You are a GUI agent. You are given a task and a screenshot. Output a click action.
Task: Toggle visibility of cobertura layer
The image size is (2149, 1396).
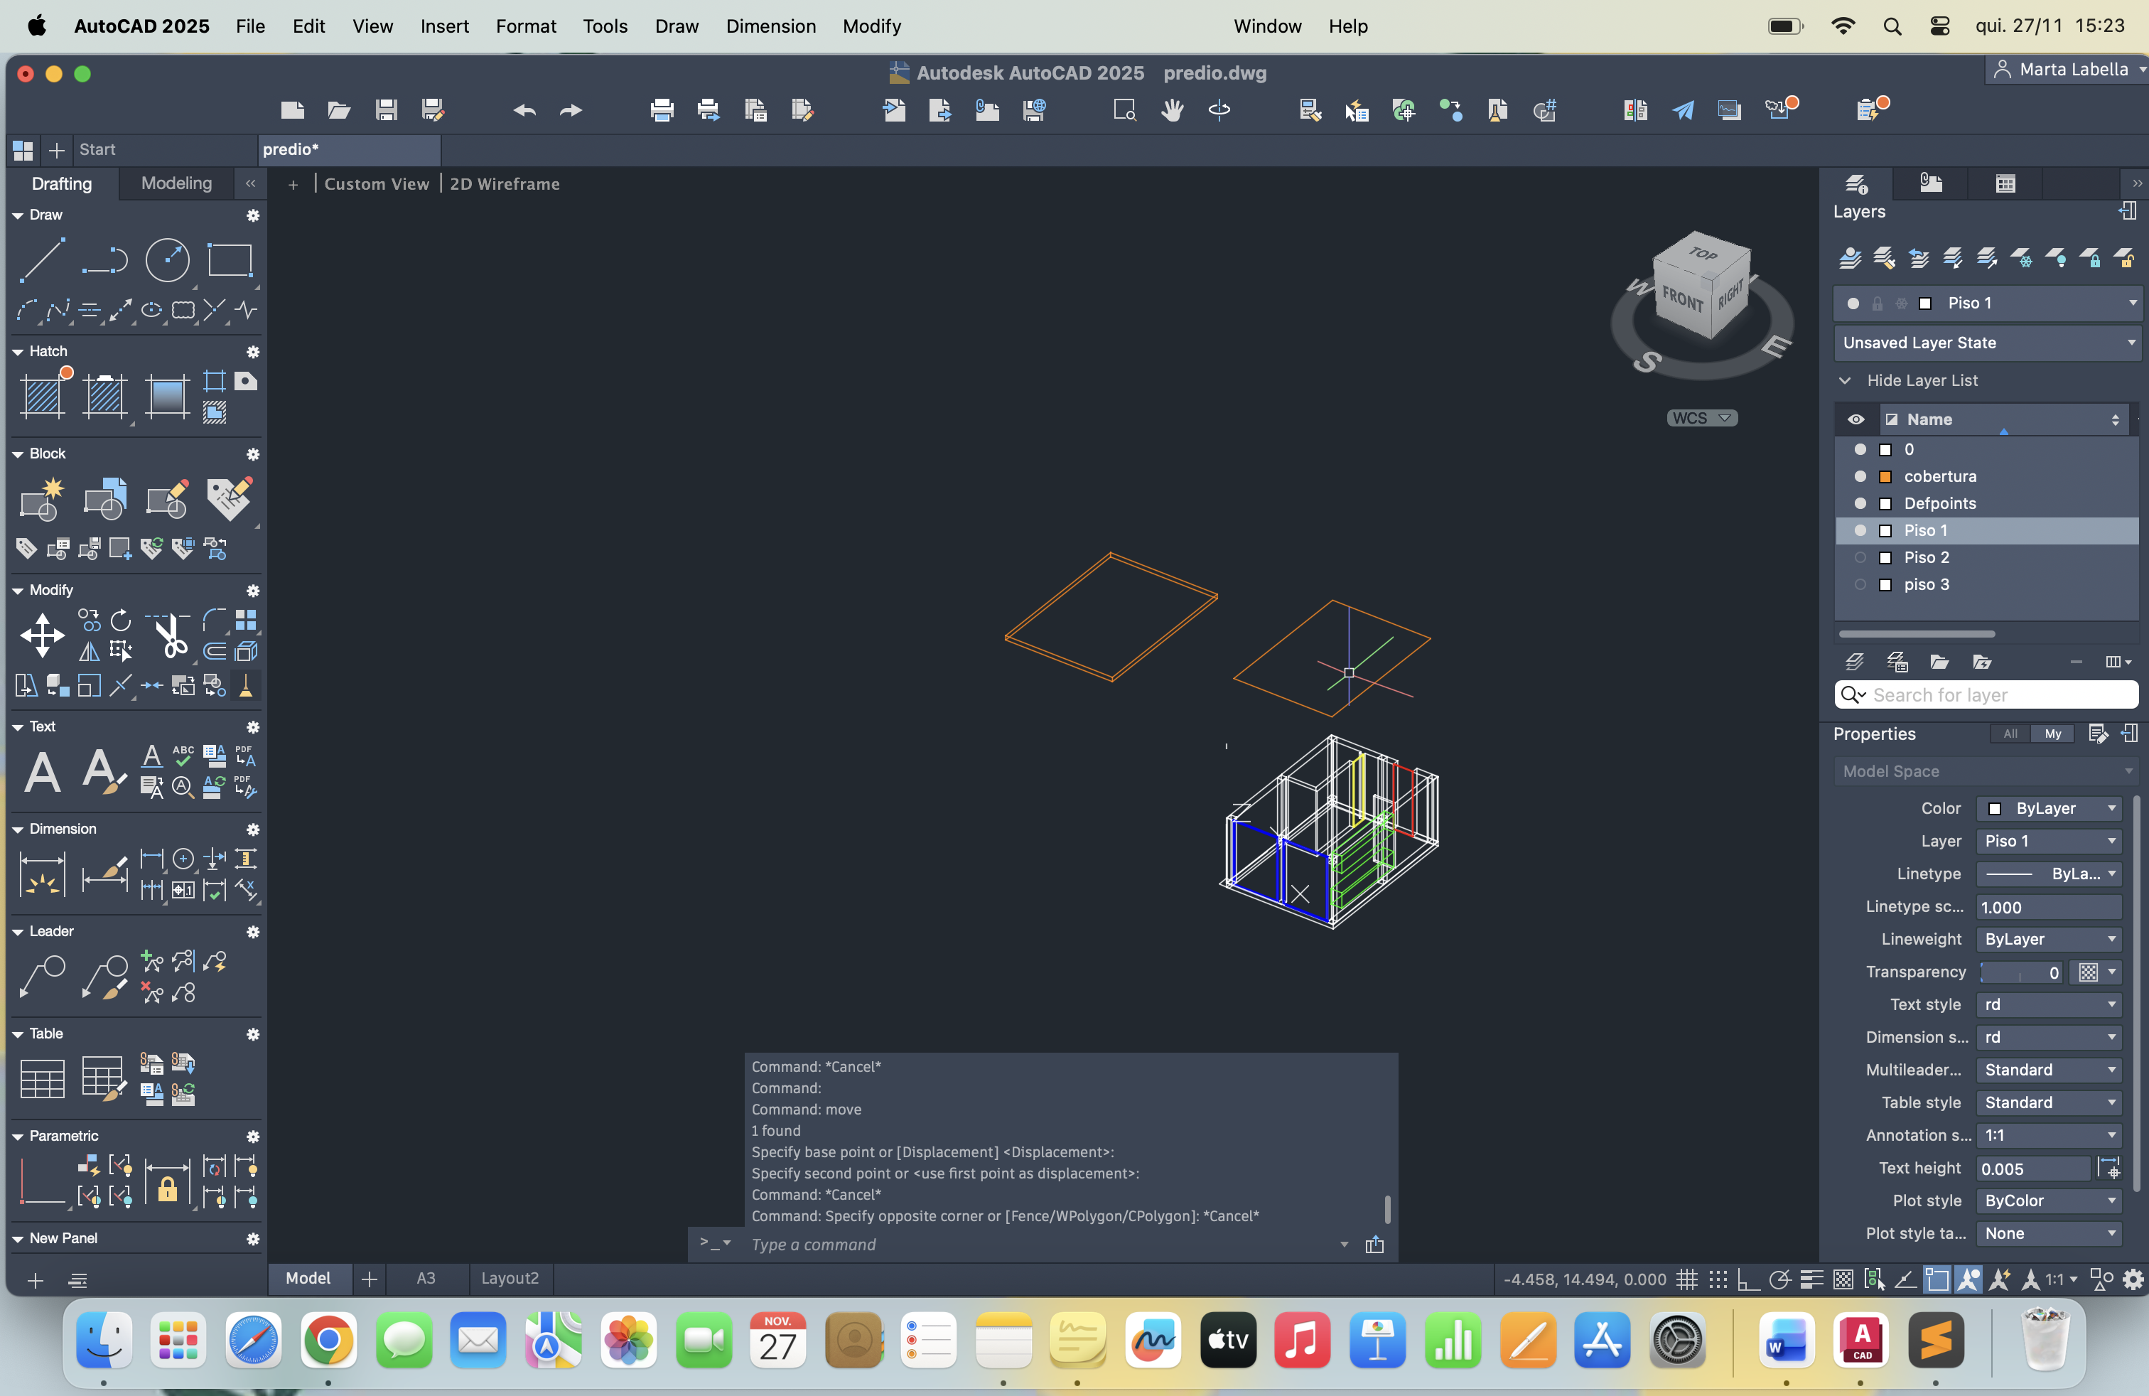1860,476
